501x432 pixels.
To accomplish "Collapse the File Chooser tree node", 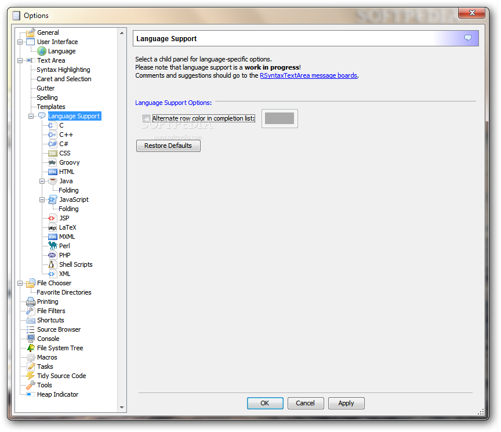I will coord(20,283).
